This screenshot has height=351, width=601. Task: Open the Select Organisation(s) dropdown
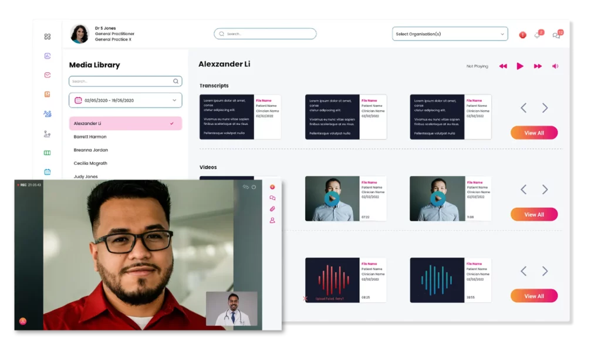[x=450, y=34]
